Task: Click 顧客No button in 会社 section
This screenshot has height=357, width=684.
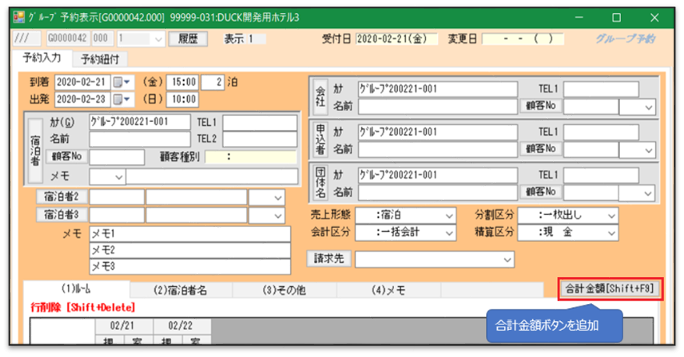Action: point(541,106)
